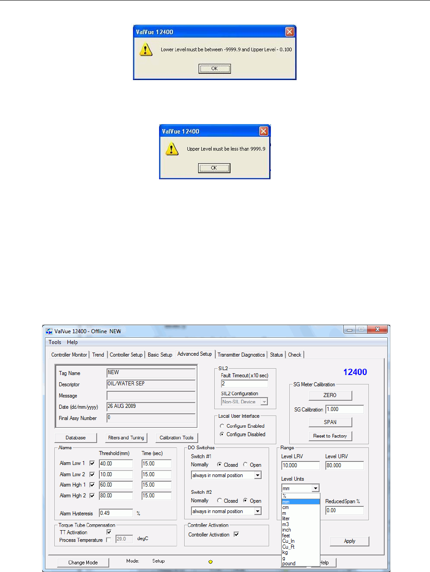Set Switch #2 normally Open
Viewport: 430px width, 572px height.
point(245,500)
